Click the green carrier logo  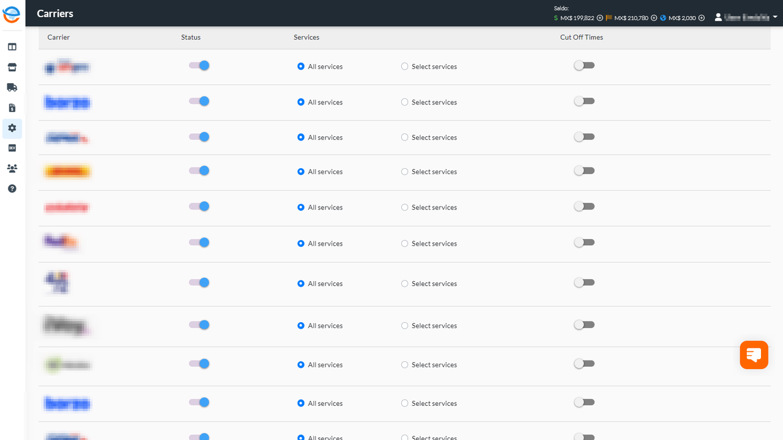[67, 365]
